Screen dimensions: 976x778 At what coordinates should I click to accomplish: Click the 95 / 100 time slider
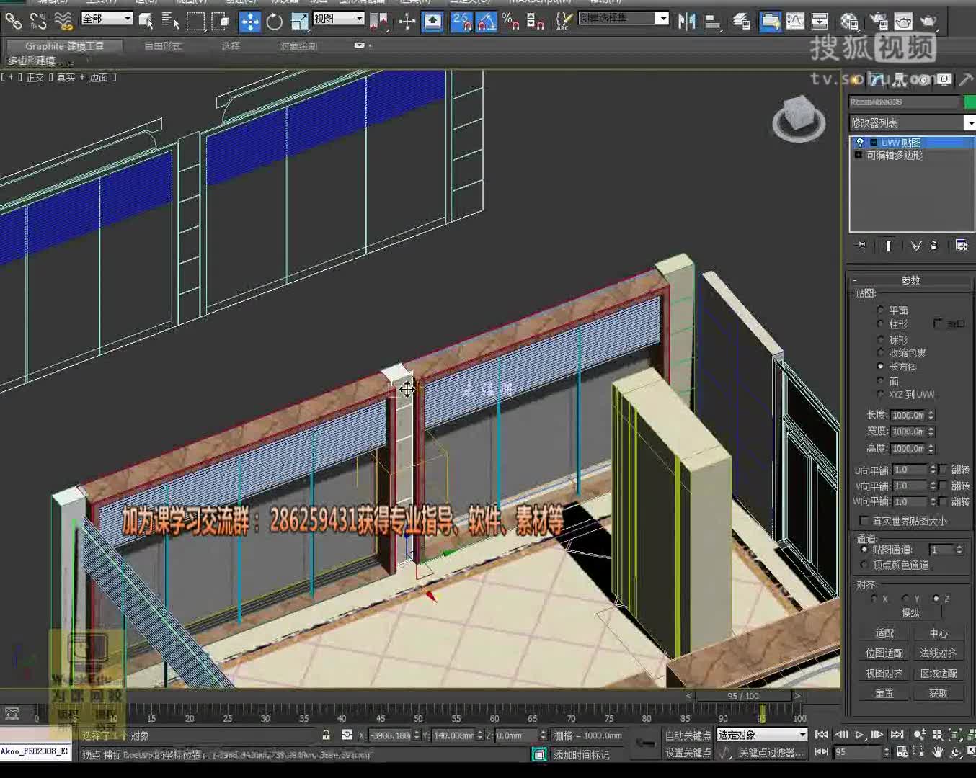(742, 696)
